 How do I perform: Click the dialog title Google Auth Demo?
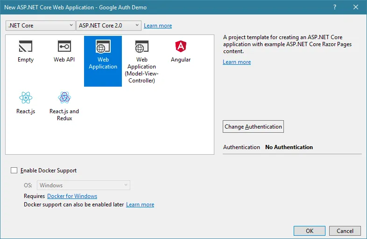(x=123, y=7)
